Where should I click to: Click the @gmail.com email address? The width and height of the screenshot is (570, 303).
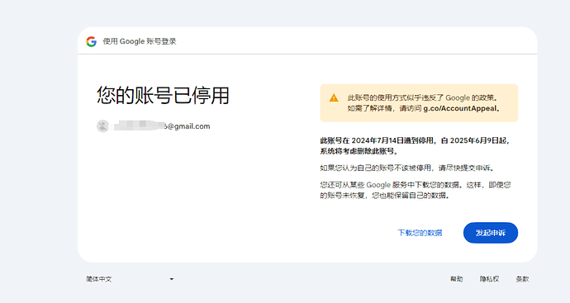tap(162, 126)
